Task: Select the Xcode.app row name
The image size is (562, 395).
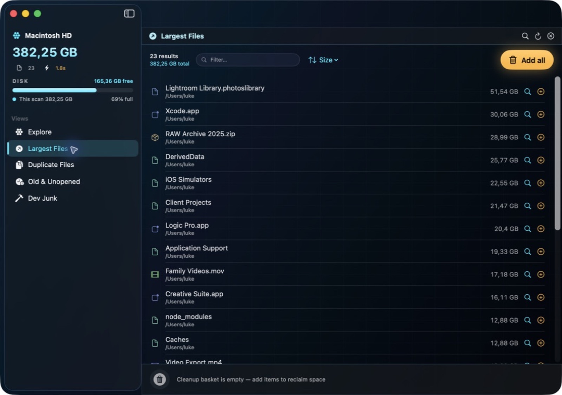Action: coord(182,111)
